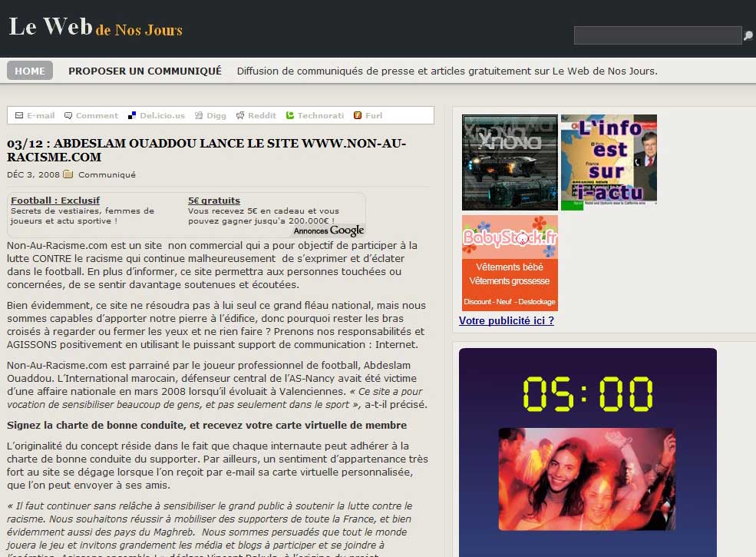756x557 pixels.
Task: Open the Comment link
Action: point(97,115)
